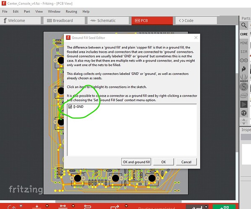Open the SIM parts bin
Screen dimensions: 251x209
point(244,52)
